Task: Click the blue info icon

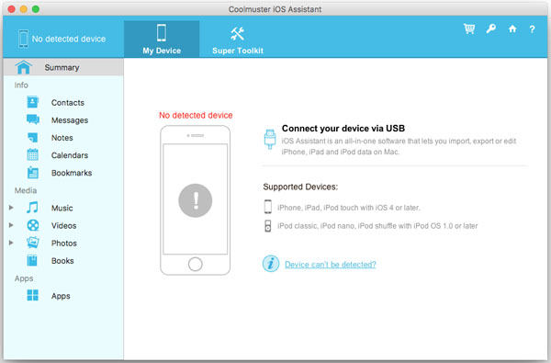Action: 271,264
